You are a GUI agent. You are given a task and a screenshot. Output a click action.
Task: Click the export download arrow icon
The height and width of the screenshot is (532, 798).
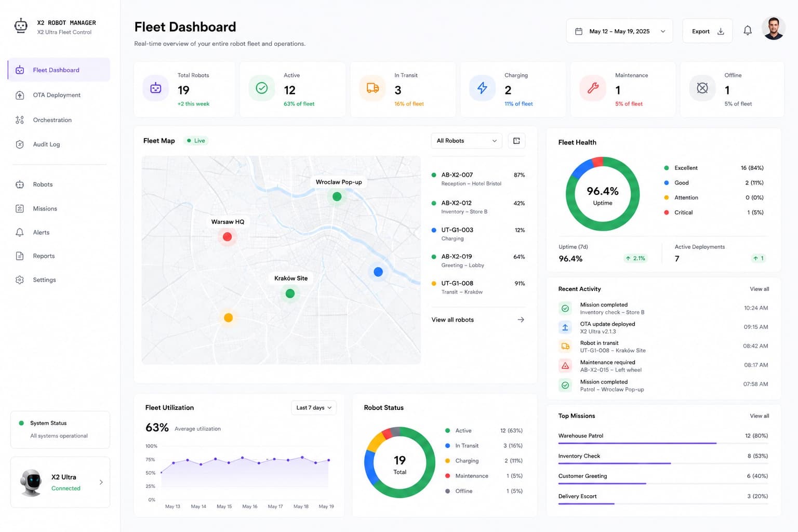(721, 31)
